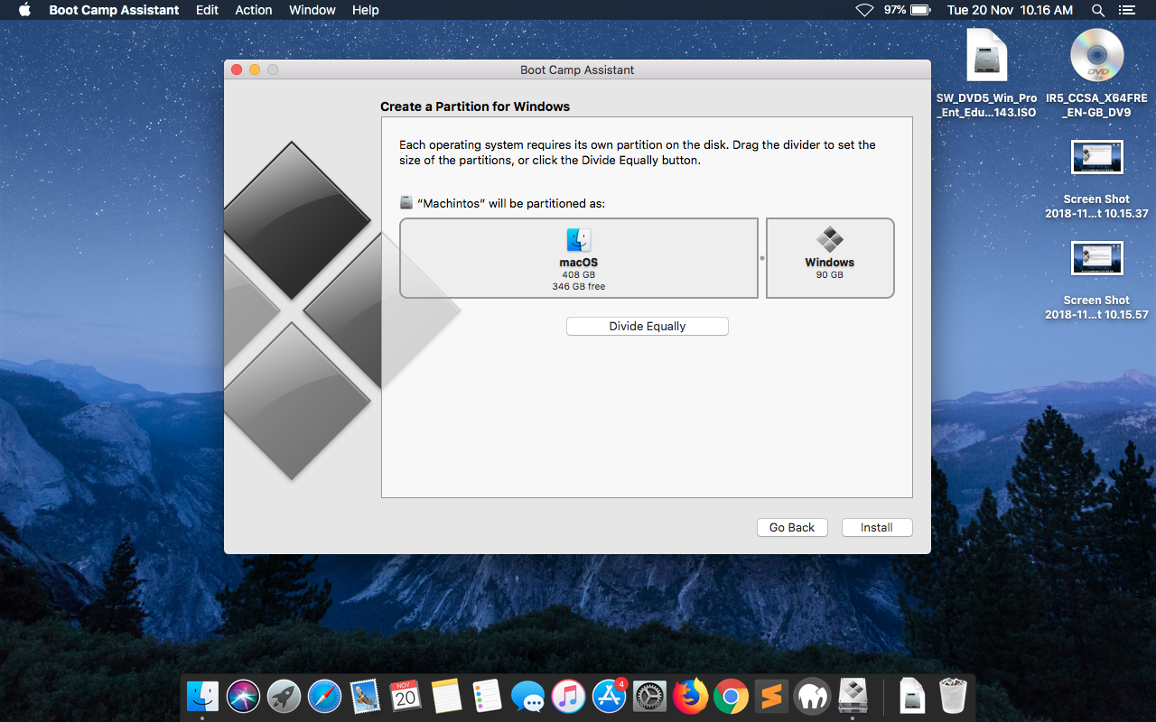Open the Trash in the Dock
The image size is (1156, 722).
click(953, 696)
